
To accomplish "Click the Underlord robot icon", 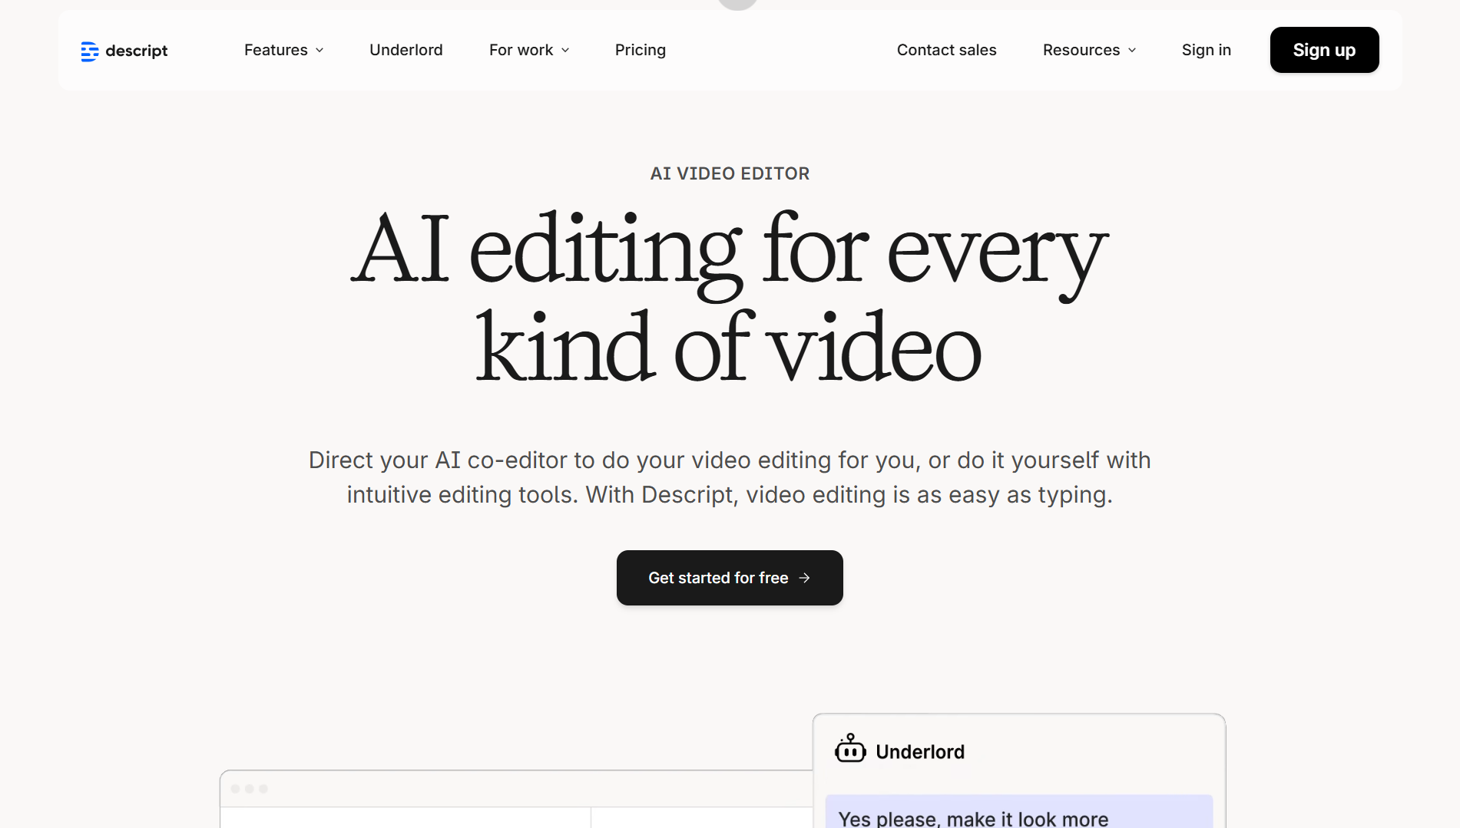I will tap(849, 749).
